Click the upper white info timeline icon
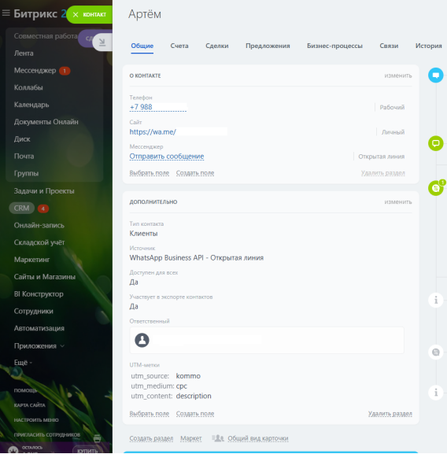The image size is (447, 454). pos(436,301)
